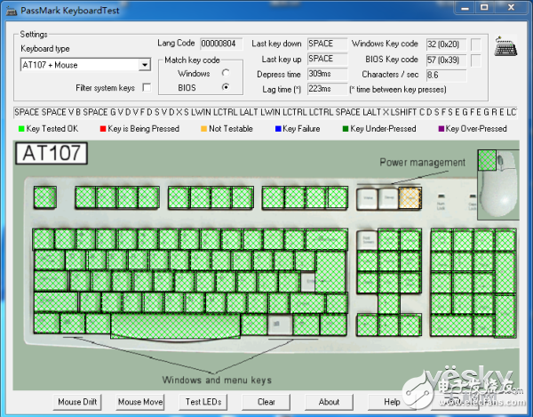The width and height of the screenshot is (533, 417).
Task: Click the Windows Key code value 32 (0x20)
Action: pyautogui.click(x=446, y=44)
